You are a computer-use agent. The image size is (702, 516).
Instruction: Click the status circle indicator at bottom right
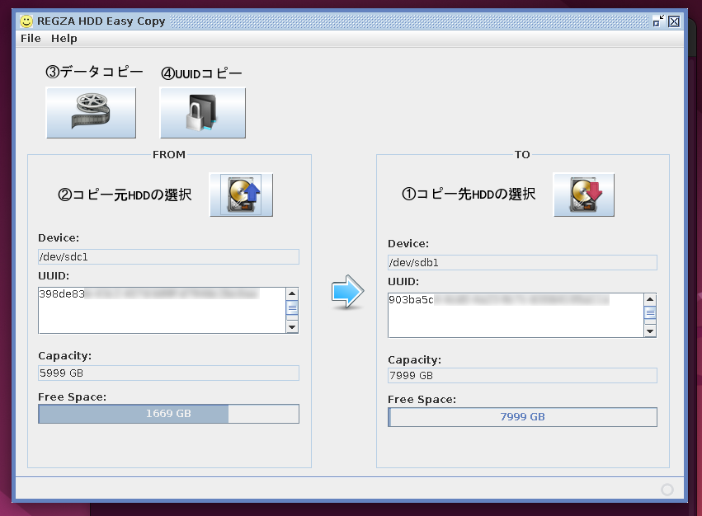click(x=667, y=490)
